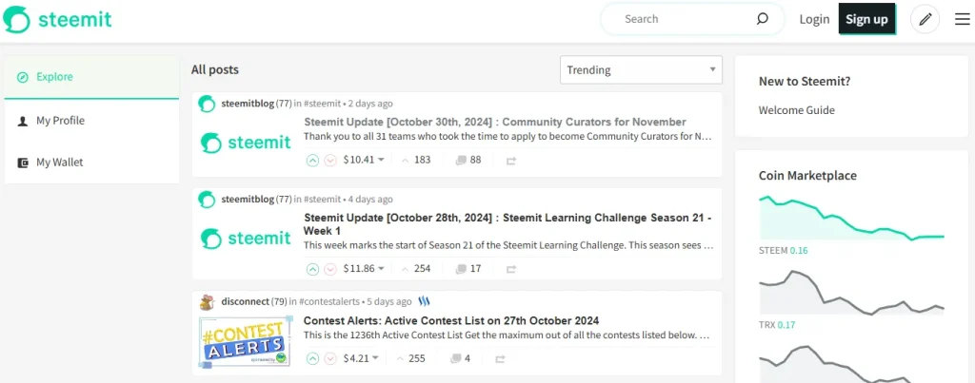Click the '4 days ago' timestamp
Viewport: 975px width, 383px height.
coord(370,200)
